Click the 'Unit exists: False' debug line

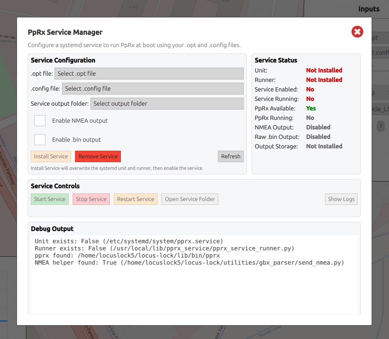coord(129,241)
